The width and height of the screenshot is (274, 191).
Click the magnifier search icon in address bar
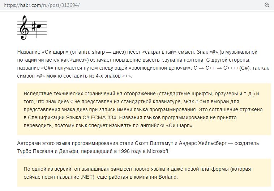click(267, 5)
